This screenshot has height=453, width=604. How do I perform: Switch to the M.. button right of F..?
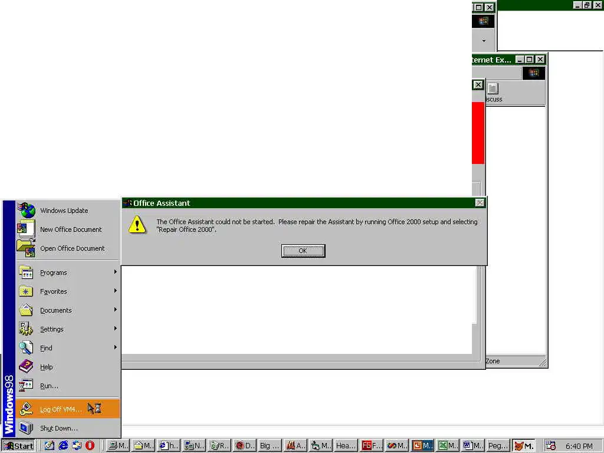pyautogui.click(x=396, y=446)
